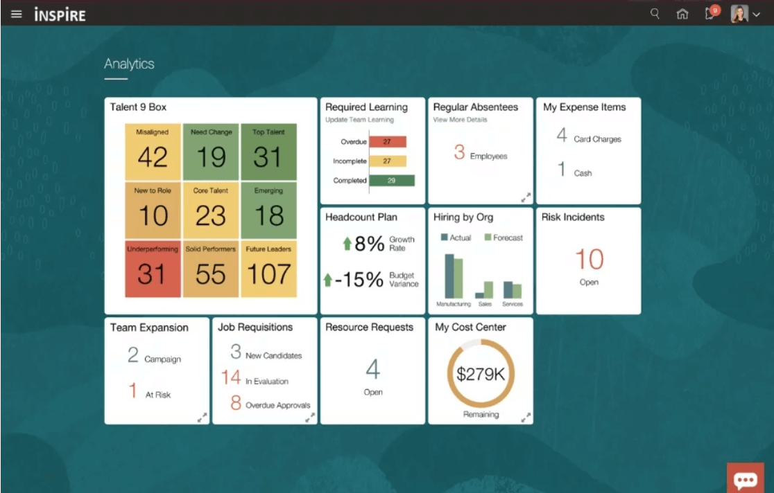Expand the My Cost Center tile
Viewport: 774px width, 493px height.
click(x=526, y=416)
